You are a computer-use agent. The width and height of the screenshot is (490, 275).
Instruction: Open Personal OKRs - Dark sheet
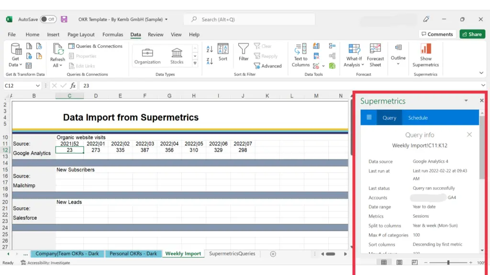133,254
